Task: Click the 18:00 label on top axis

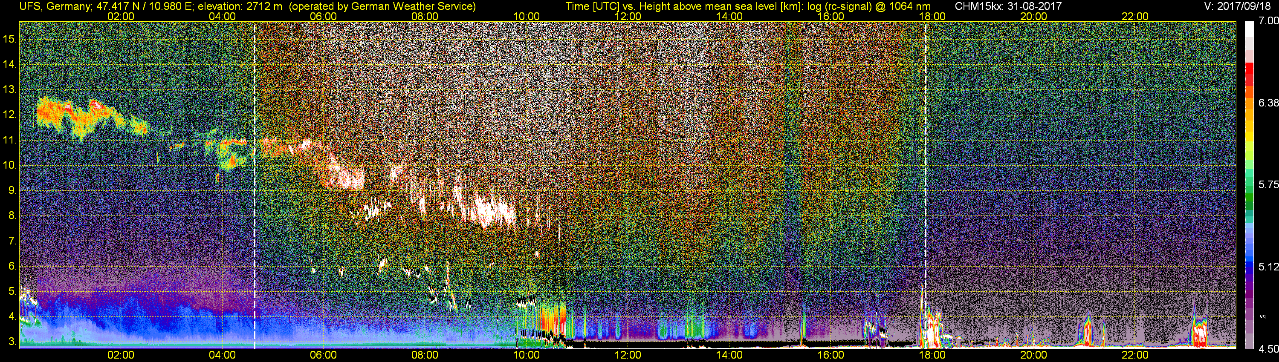Action: click(x=932, y=16)
